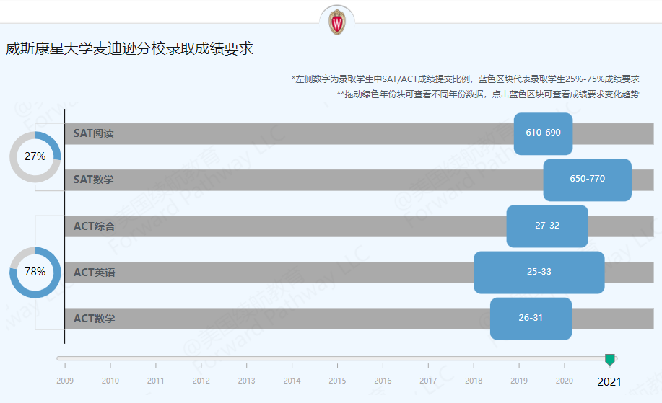Select year 2016 on the timeline
The image size is (662, 403).
[x=383, y=381]
